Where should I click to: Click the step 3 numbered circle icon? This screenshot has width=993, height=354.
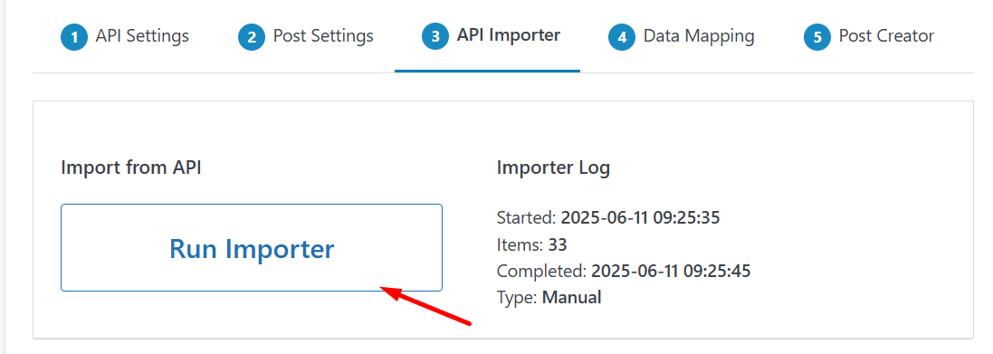[x=435, y=37]
